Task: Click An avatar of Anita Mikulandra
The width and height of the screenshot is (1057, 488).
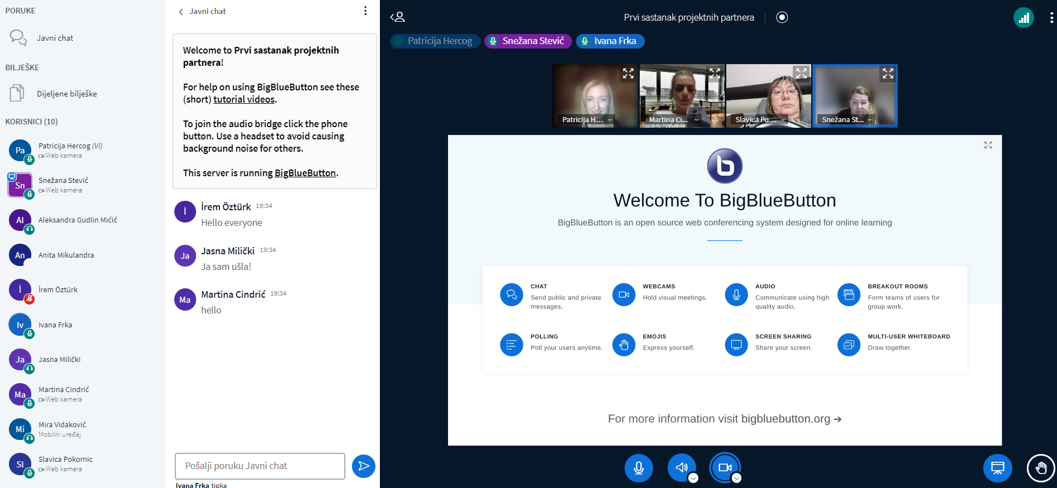Action: pyautogui.click(x=20, y=255)
